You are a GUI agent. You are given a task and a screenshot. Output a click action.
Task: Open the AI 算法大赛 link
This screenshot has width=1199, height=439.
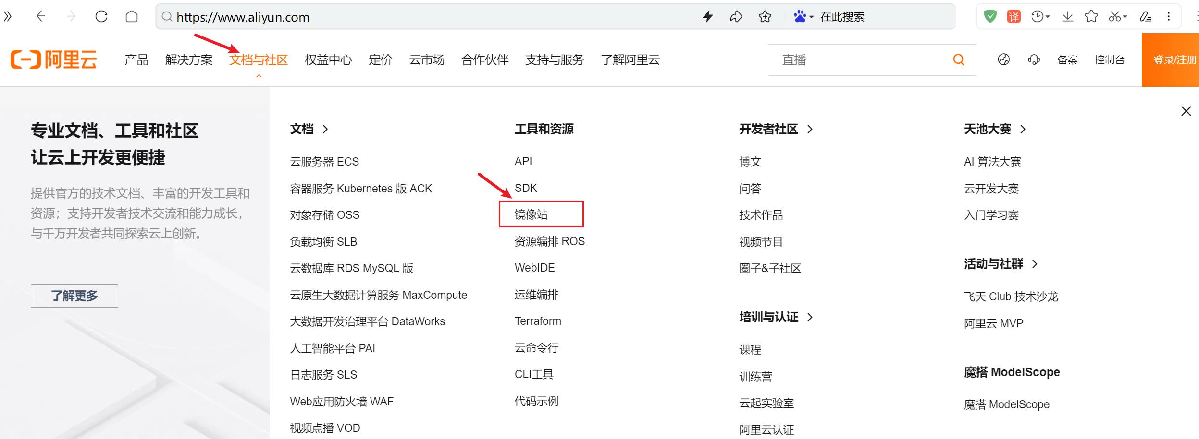tap(992, 162)
